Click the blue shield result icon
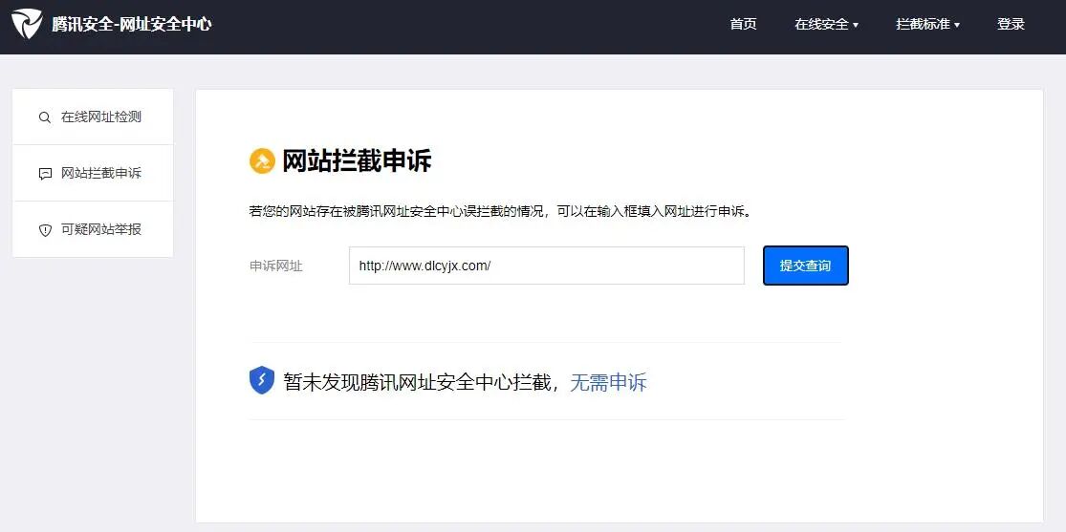The height and width of the screenshot is (532, 1066). 262,380
